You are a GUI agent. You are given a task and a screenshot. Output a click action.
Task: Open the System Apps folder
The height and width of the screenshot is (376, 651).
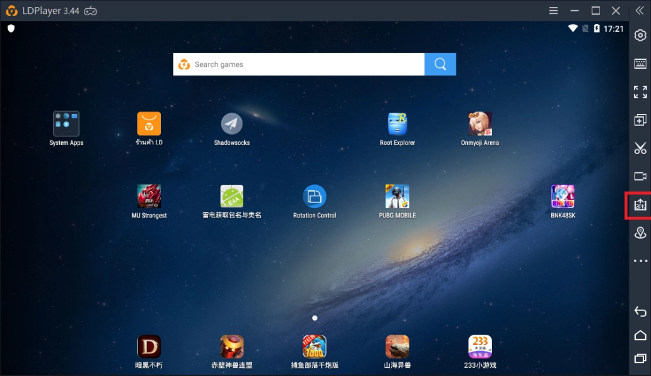pos(66,124)
